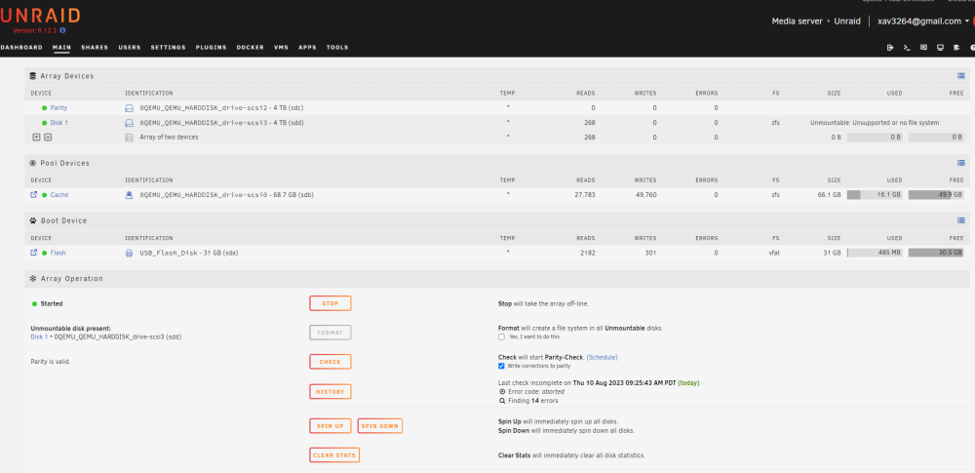Image resolution: width=975 pixels, height=473 pixels.
Task: Open the system log icon
Action: point(957,47)
